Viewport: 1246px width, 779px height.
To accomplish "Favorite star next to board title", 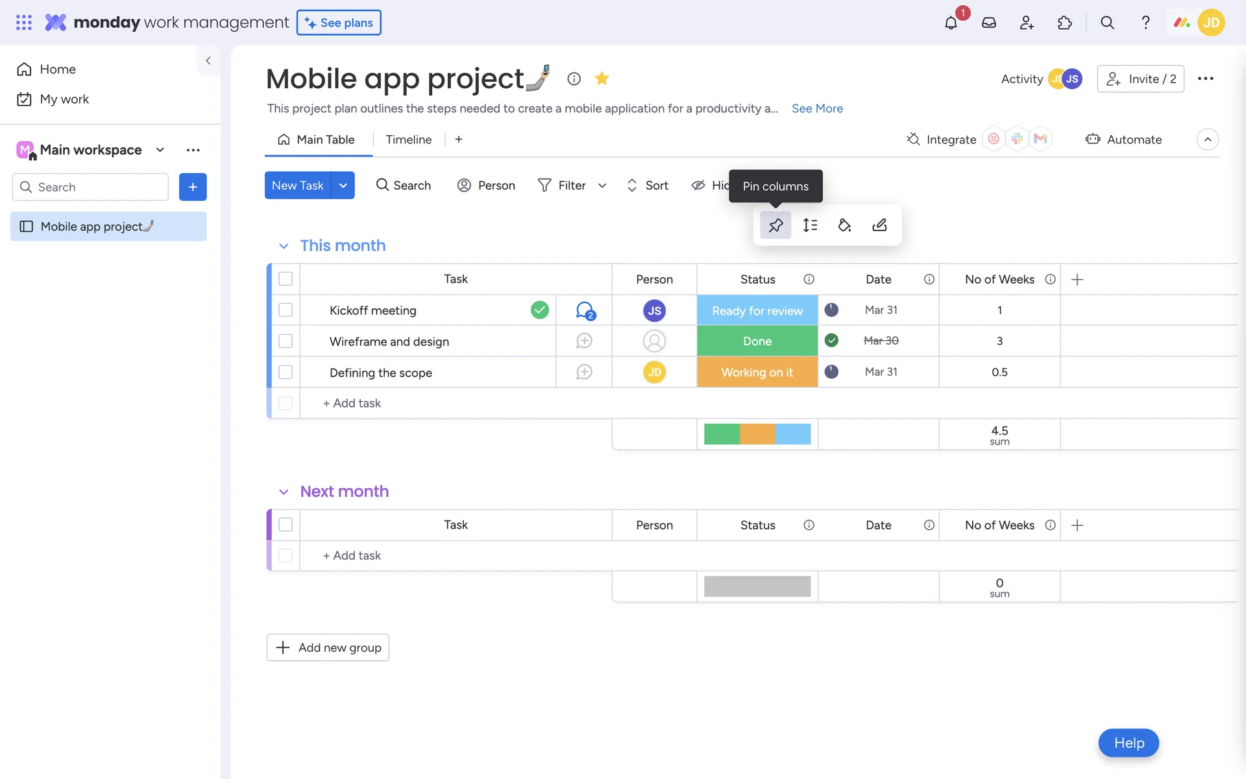I will pos(602,79).
